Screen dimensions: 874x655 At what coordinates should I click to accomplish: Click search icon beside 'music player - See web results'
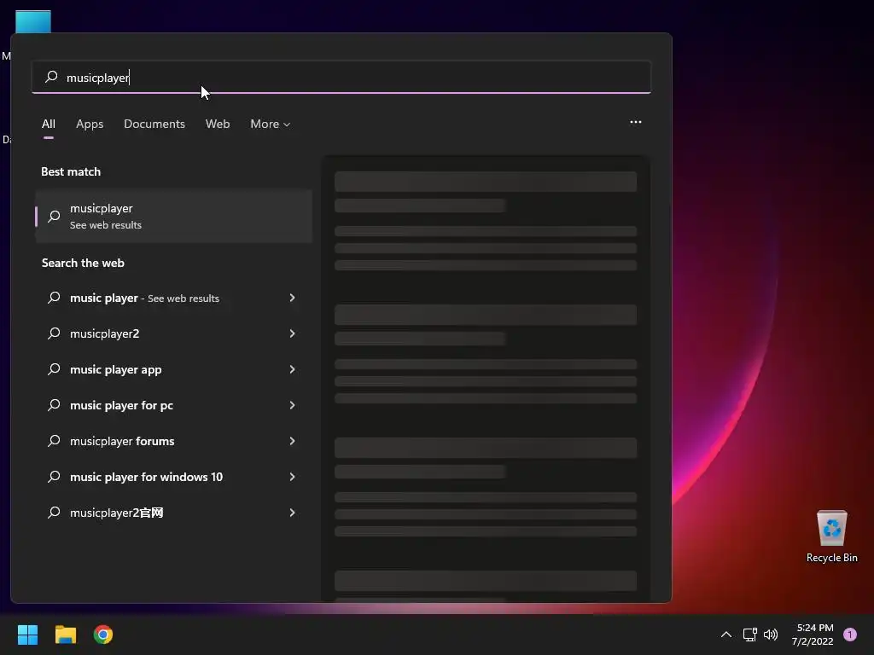(54, 298)
